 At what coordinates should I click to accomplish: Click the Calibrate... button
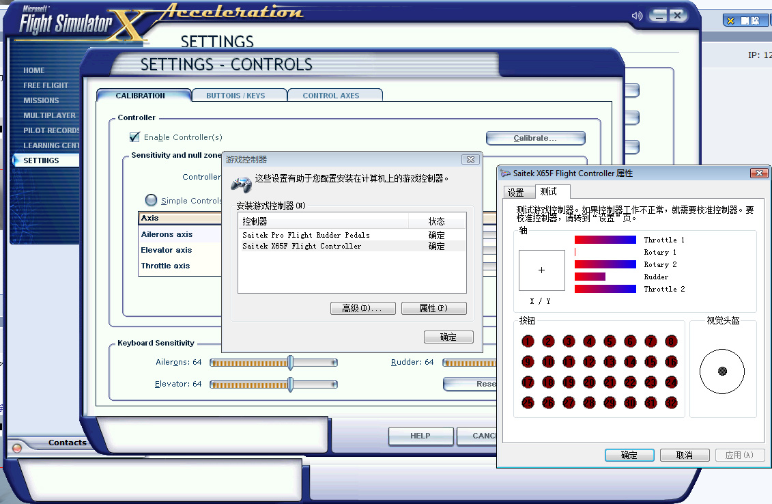pos(535,138)
